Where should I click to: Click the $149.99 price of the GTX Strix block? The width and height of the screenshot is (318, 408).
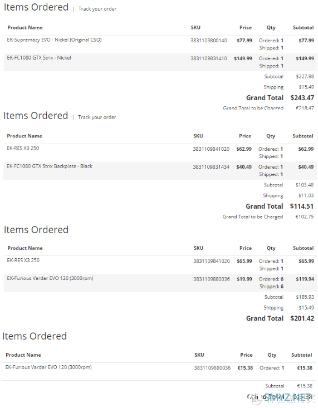pyautogui.click(x=243, y=58)
